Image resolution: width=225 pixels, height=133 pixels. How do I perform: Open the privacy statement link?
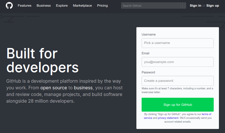click(x=168, y=118)
